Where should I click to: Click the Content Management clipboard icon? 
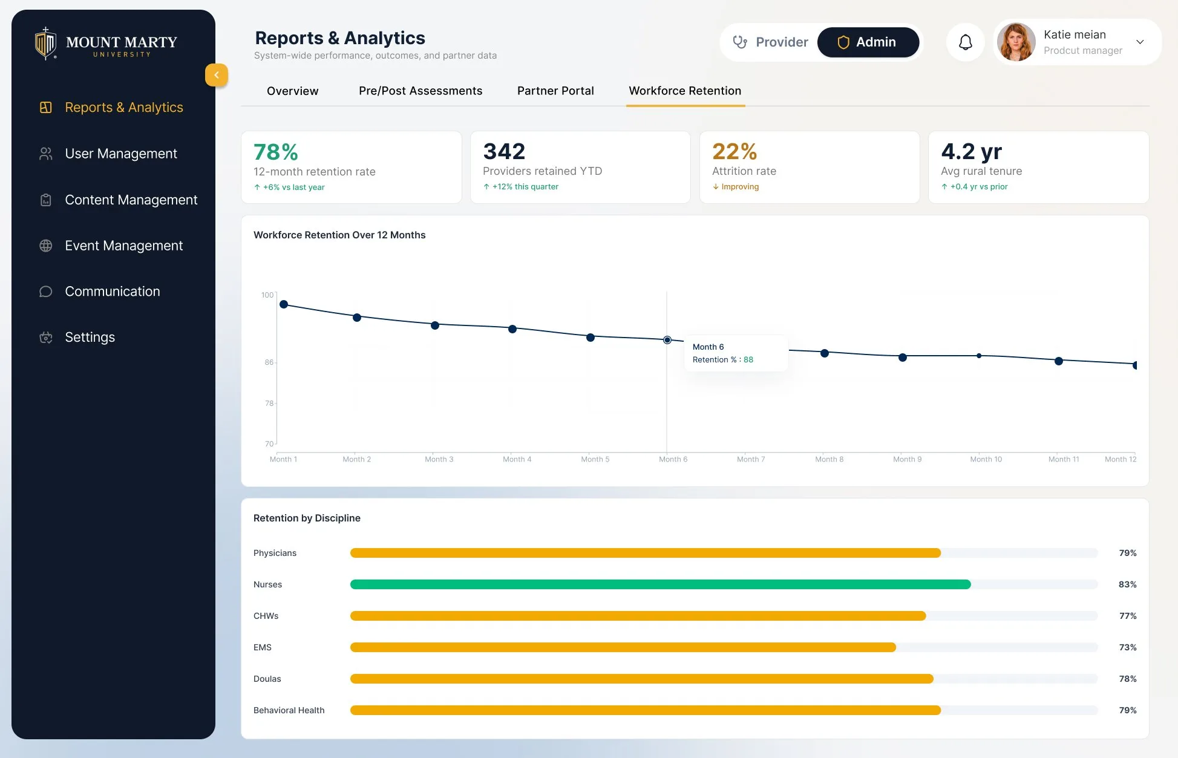(x=46, y=200)
